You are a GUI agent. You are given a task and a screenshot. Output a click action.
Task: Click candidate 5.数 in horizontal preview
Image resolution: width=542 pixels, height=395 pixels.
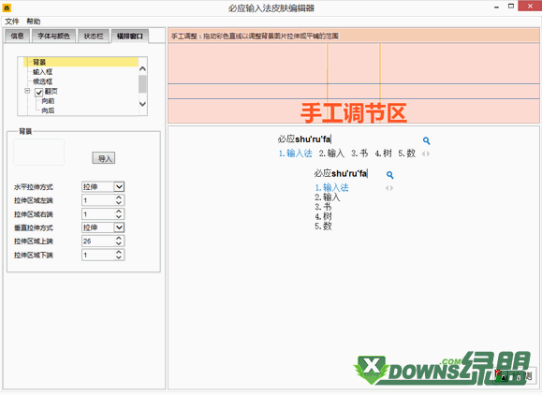406,154
